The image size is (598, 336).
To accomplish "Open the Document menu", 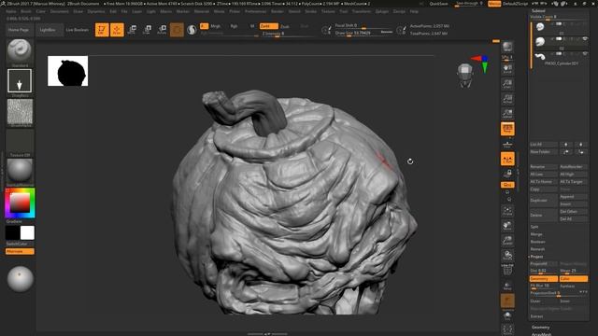I will coord(60,11).
